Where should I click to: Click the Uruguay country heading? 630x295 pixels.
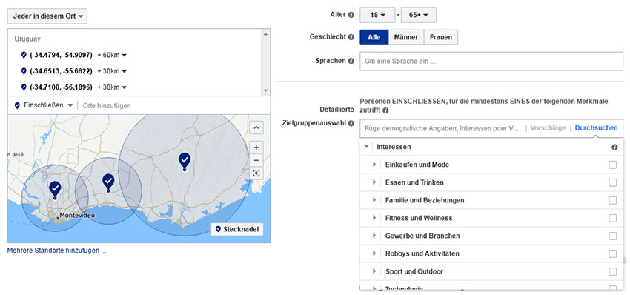(x=27, y=39)
